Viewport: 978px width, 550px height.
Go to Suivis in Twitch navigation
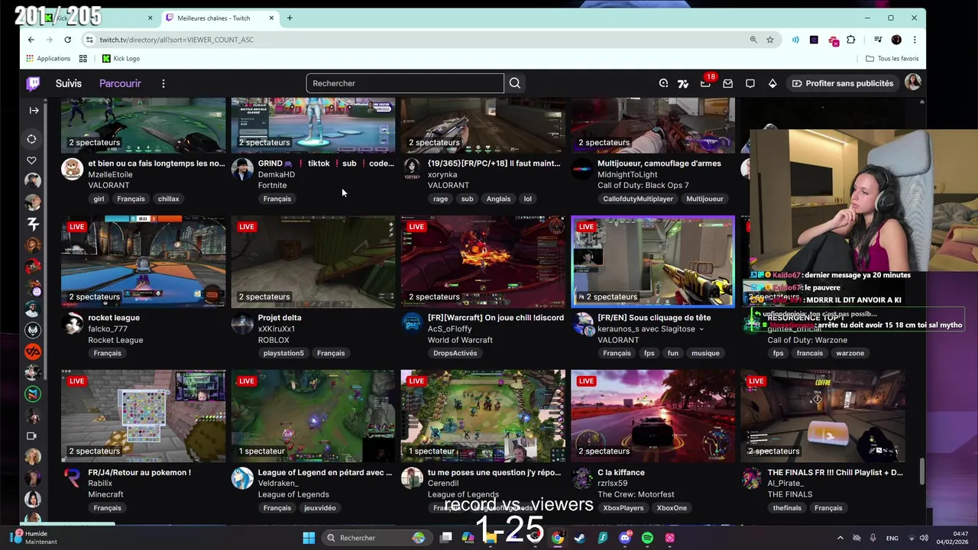[x=68, y=83]
